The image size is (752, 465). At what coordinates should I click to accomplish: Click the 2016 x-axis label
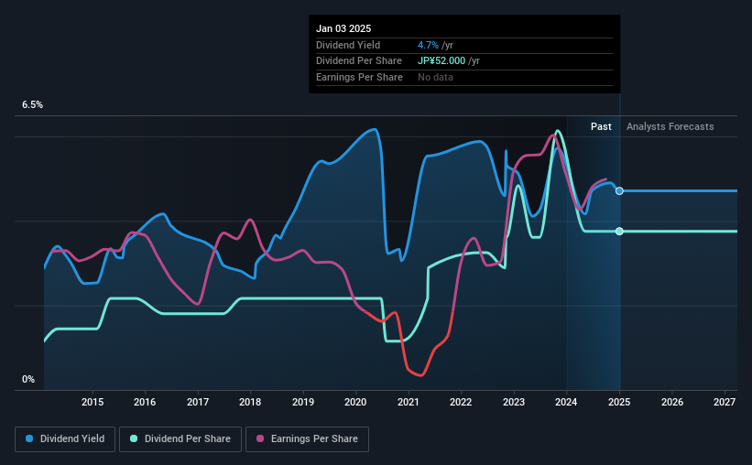(x=145, y=402)
